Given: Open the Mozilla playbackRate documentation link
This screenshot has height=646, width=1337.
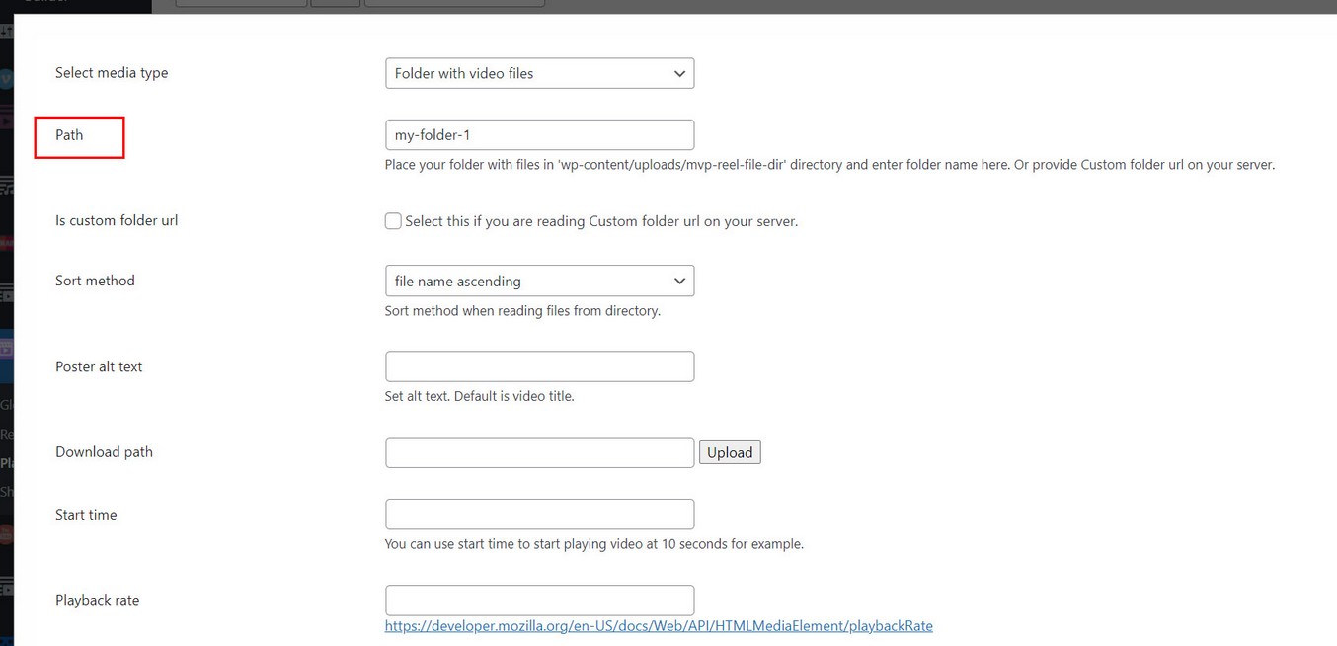Looking at the screenshot, I should pyautogui.click(x=659, y=626).
